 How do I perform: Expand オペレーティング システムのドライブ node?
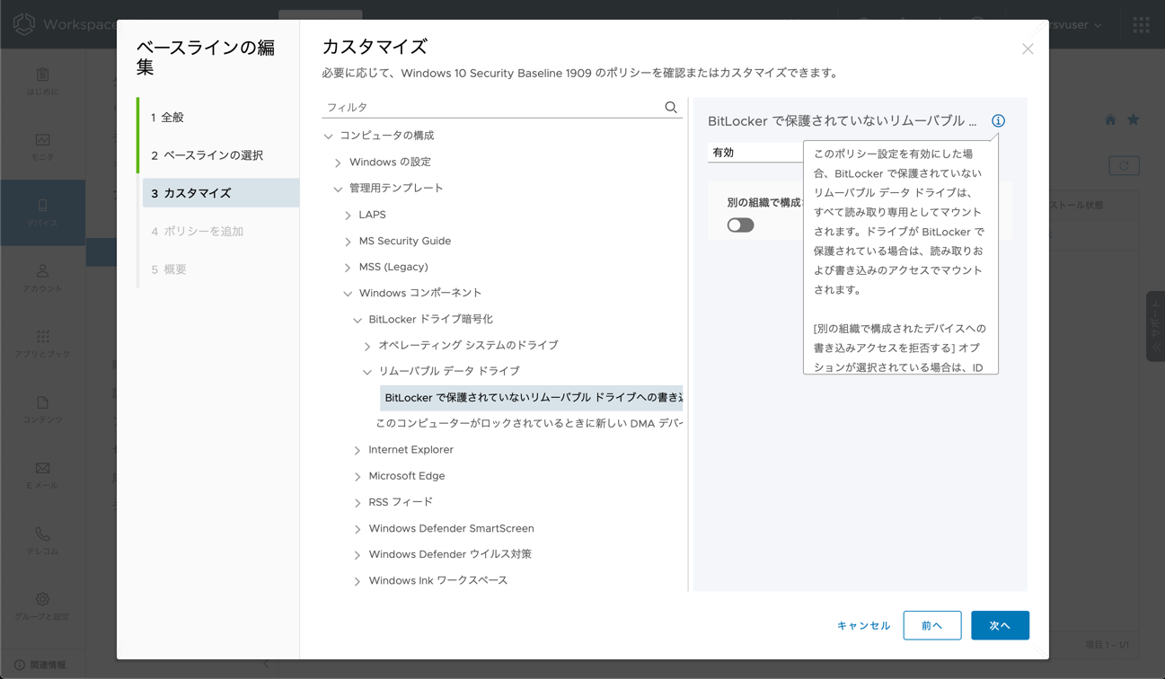[x=367, y=346]
